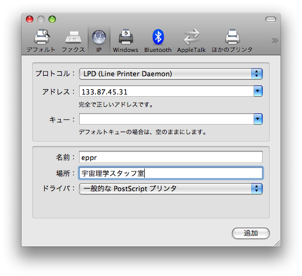The image size is (302, 276).
Task: Click the 場所 field with 宇宙理学スタッフ室
Action: 171,173
